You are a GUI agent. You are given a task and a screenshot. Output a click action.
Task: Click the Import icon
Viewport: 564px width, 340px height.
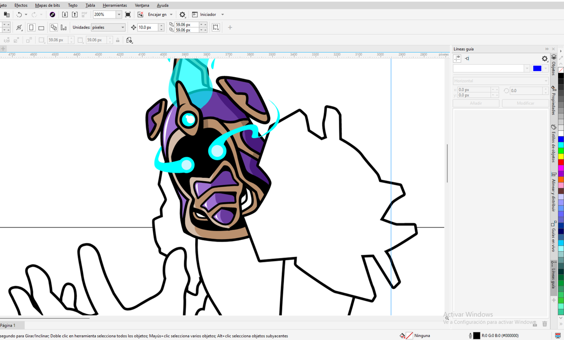[x=65, y=15]
